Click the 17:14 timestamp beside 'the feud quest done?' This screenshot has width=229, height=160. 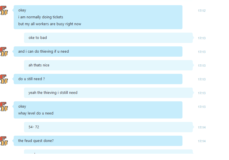tap(202, 141)
